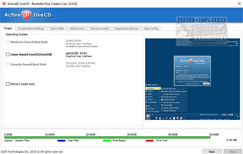
Task: Open the System Boot Settings tab
Action: pyautogui.click(x=31, y=29)
